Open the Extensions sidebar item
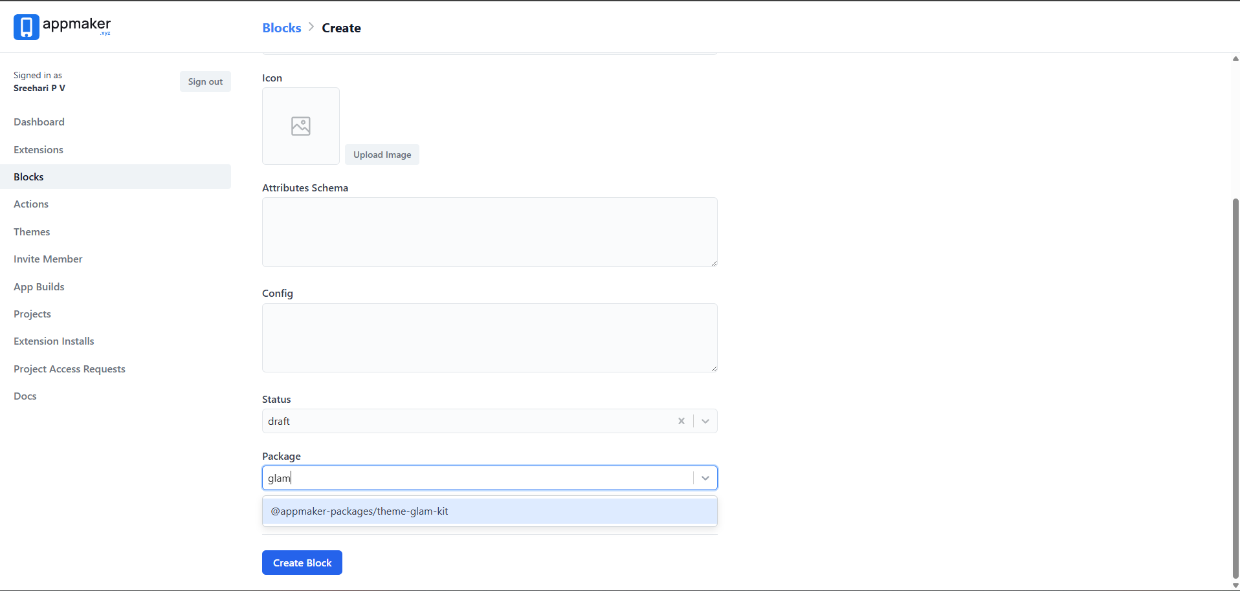 [x=38, y=149]
